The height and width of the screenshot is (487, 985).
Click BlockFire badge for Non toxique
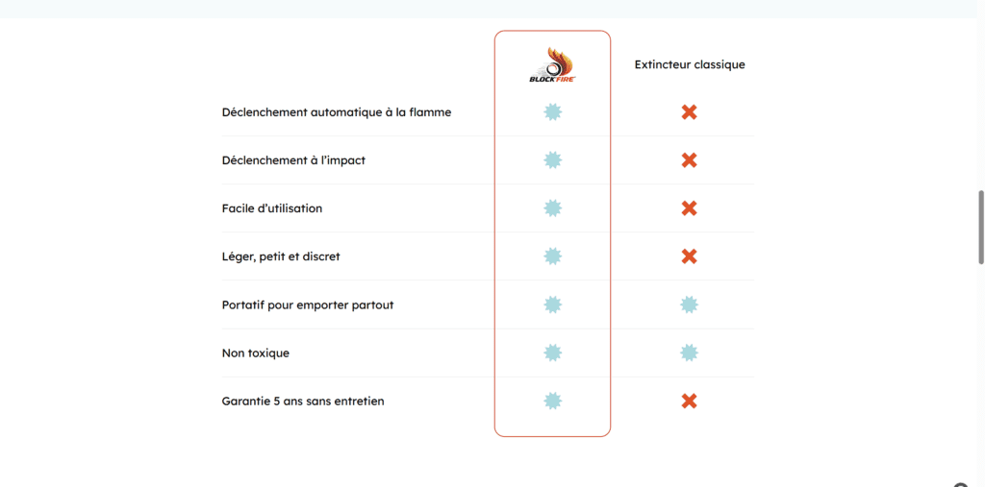pos(552,353)
